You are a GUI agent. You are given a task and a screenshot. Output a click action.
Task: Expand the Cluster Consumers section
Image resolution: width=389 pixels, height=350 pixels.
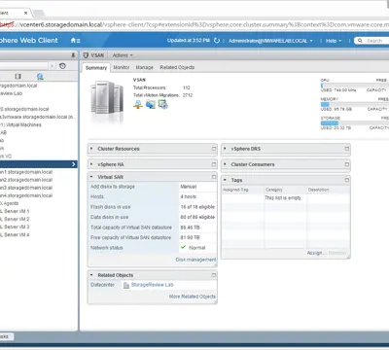point(225,164)
